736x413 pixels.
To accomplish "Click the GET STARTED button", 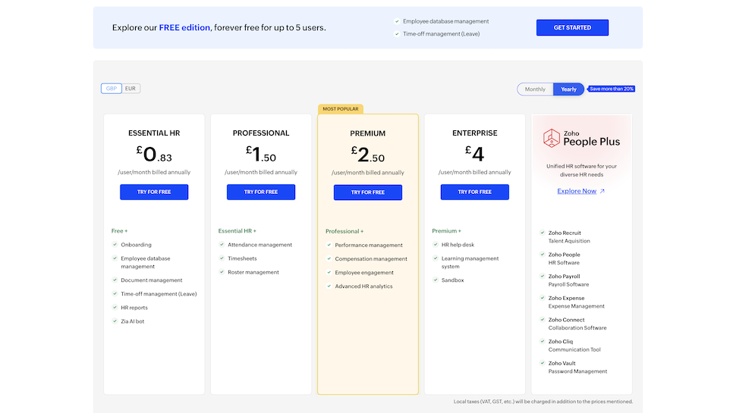I will [572, 27].
